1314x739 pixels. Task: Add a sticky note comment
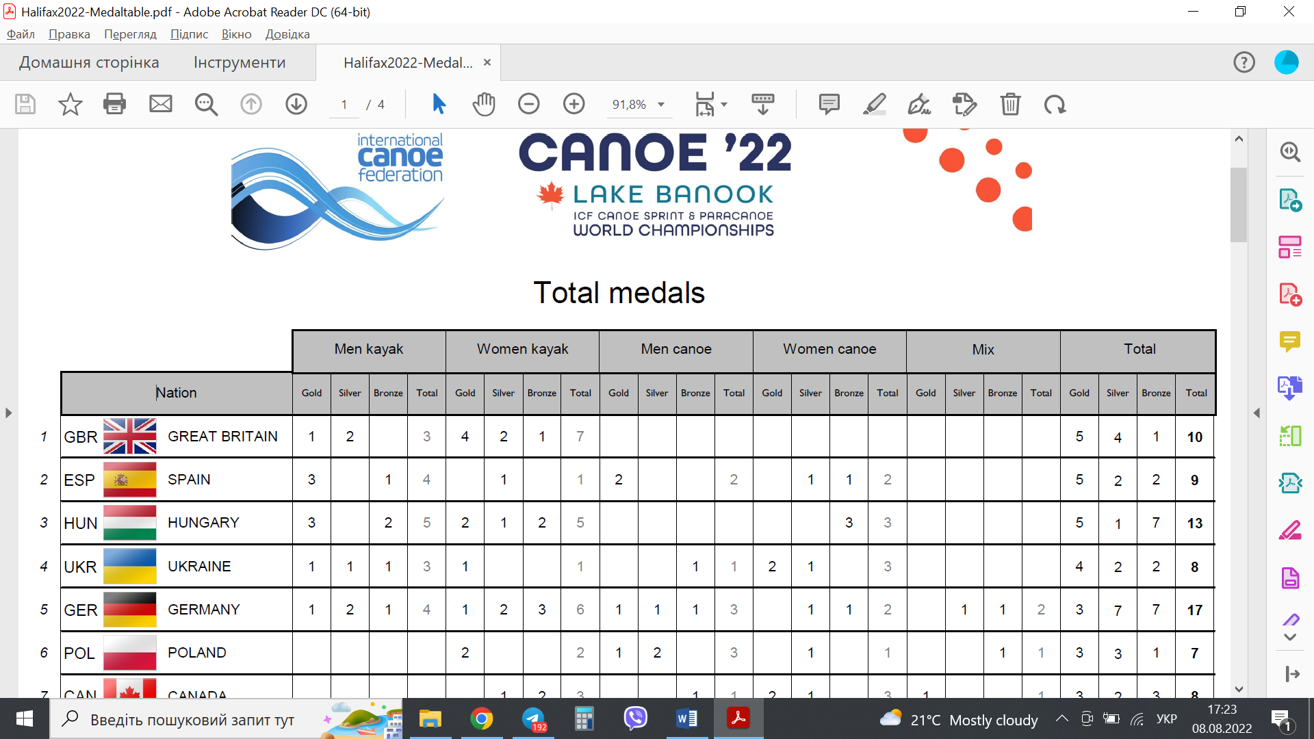tap(829, 104)
